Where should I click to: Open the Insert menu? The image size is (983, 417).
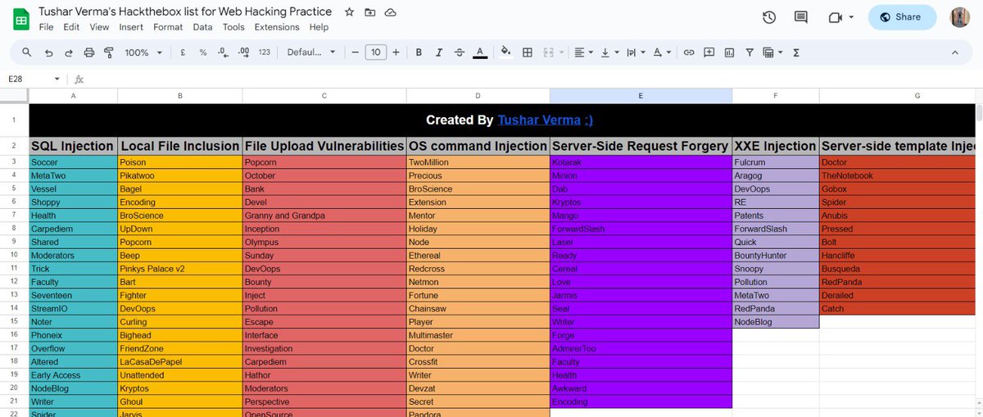pyautogui.click(x=131, y=27)
